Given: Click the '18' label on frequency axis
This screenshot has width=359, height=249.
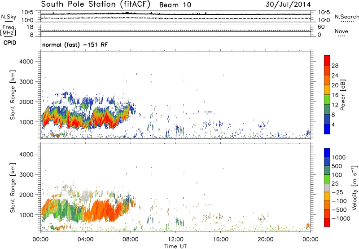Looking at the screenshot, I should 30,27.
